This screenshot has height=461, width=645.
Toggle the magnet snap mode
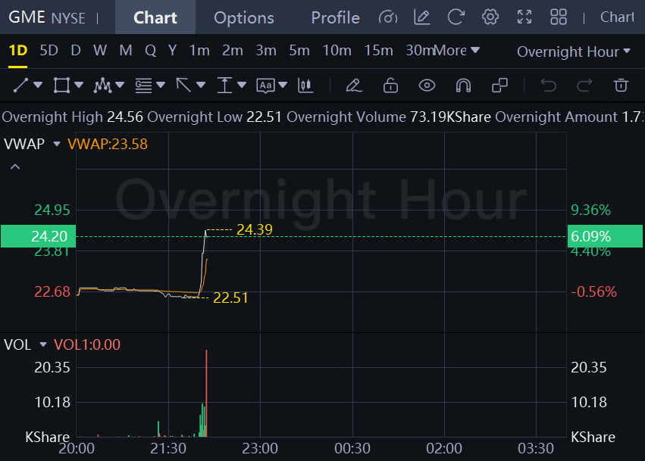pos(463,86)
